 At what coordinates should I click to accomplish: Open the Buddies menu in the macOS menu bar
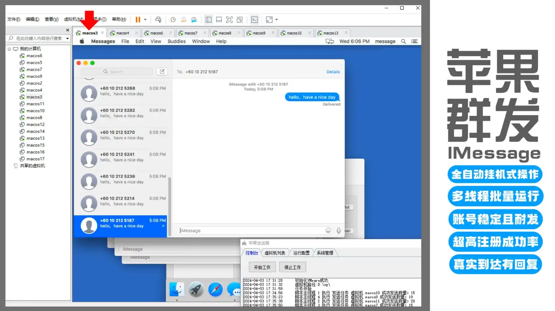[177, 41]
